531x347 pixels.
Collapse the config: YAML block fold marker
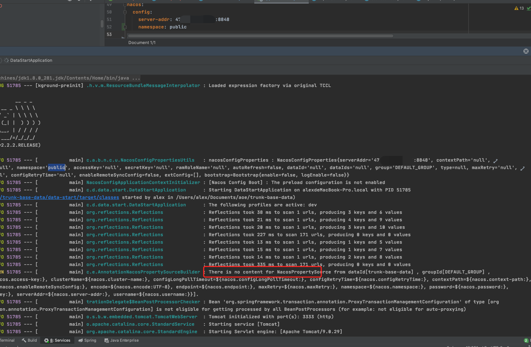pos(125,12)
